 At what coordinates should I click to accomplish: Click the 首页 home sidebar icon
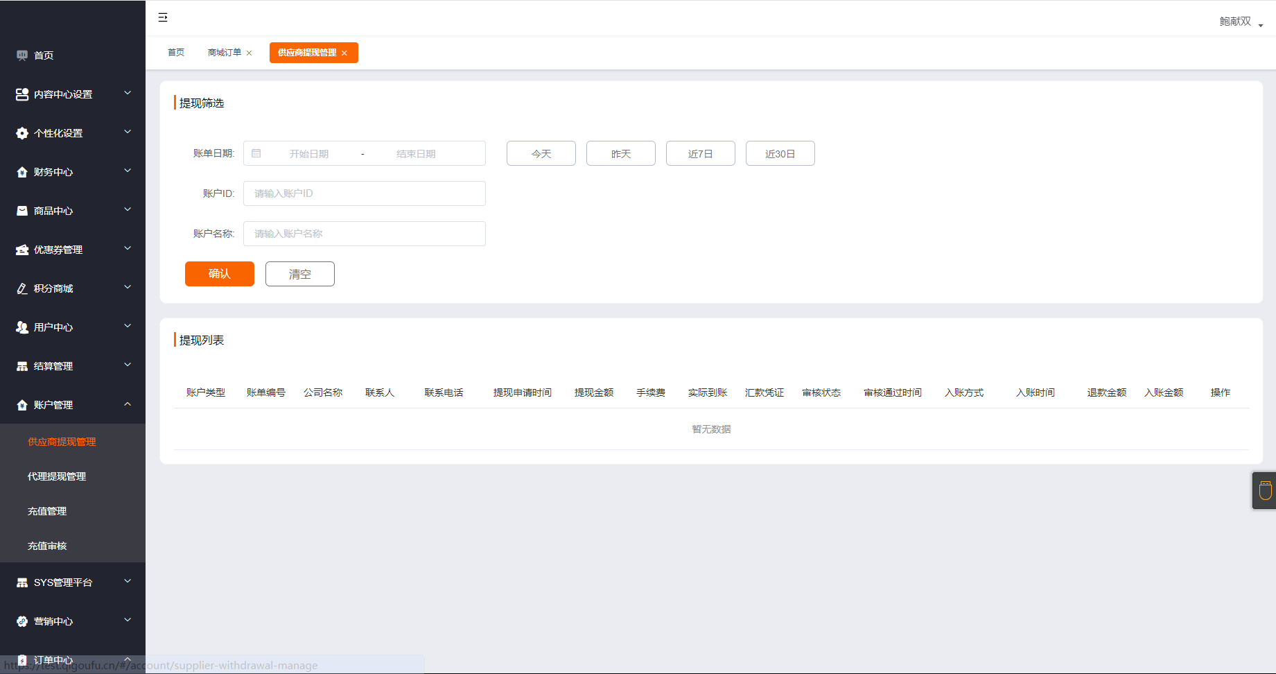[22, 55]
